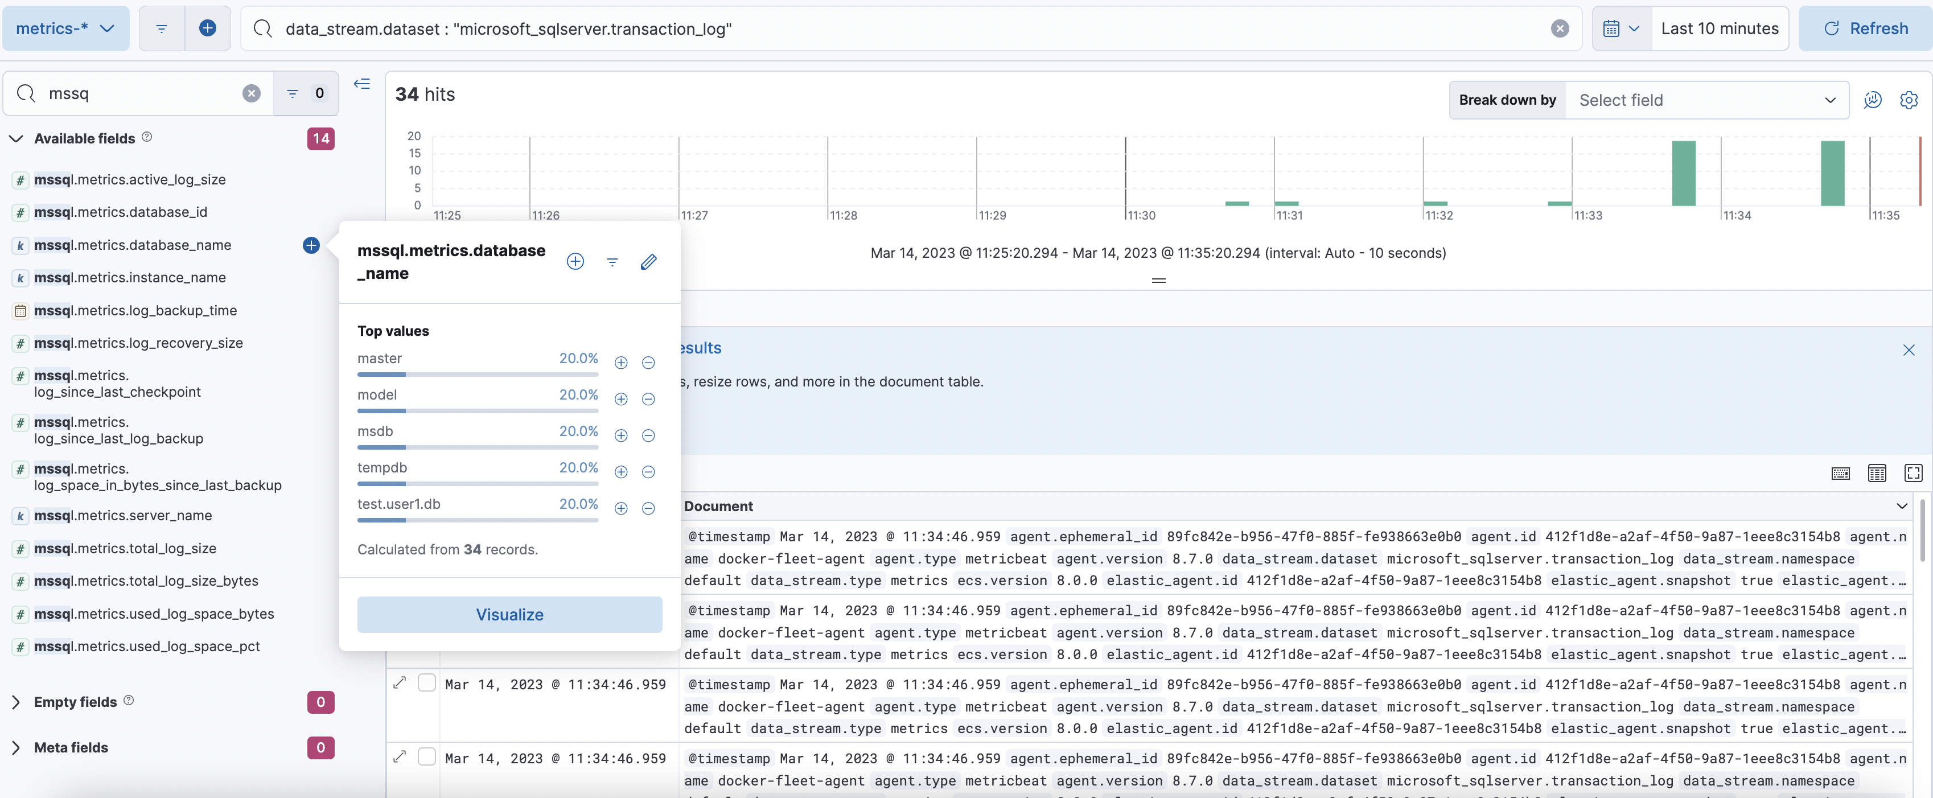Click the edit pencil icon for mssql.metrics.database_name

click(x=648, y=262)
